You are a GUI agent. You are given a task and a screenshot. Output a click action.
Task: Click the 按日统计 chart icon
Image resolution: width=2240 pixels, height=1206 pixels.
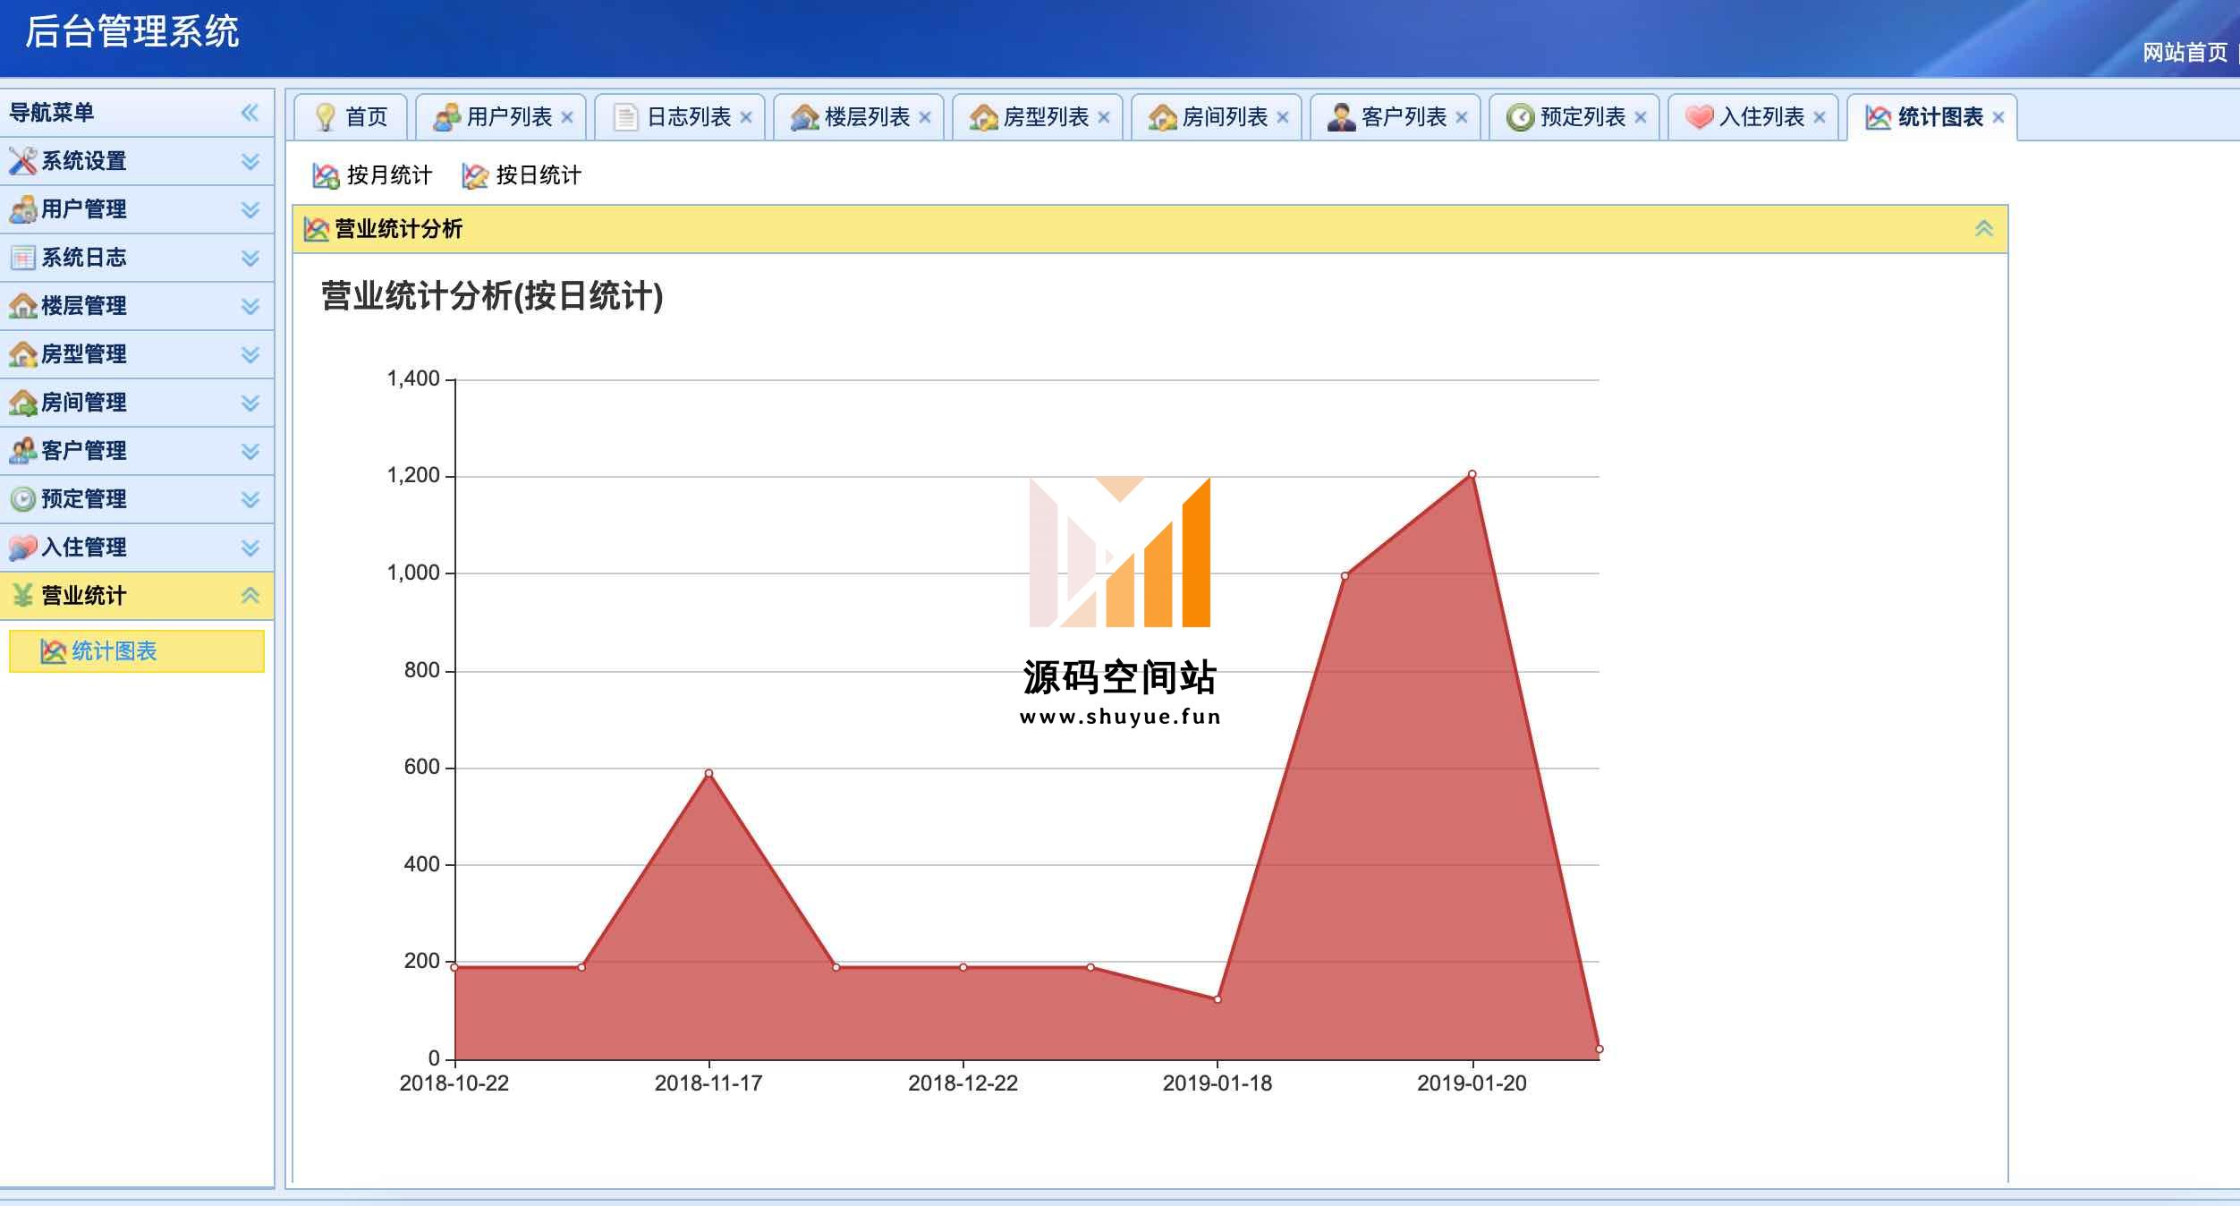[x=475, y=175]
